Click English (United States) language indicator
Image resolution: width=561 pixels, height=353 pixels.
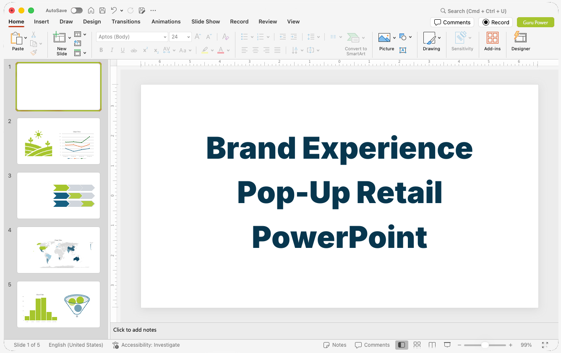[x=76, y=345]
